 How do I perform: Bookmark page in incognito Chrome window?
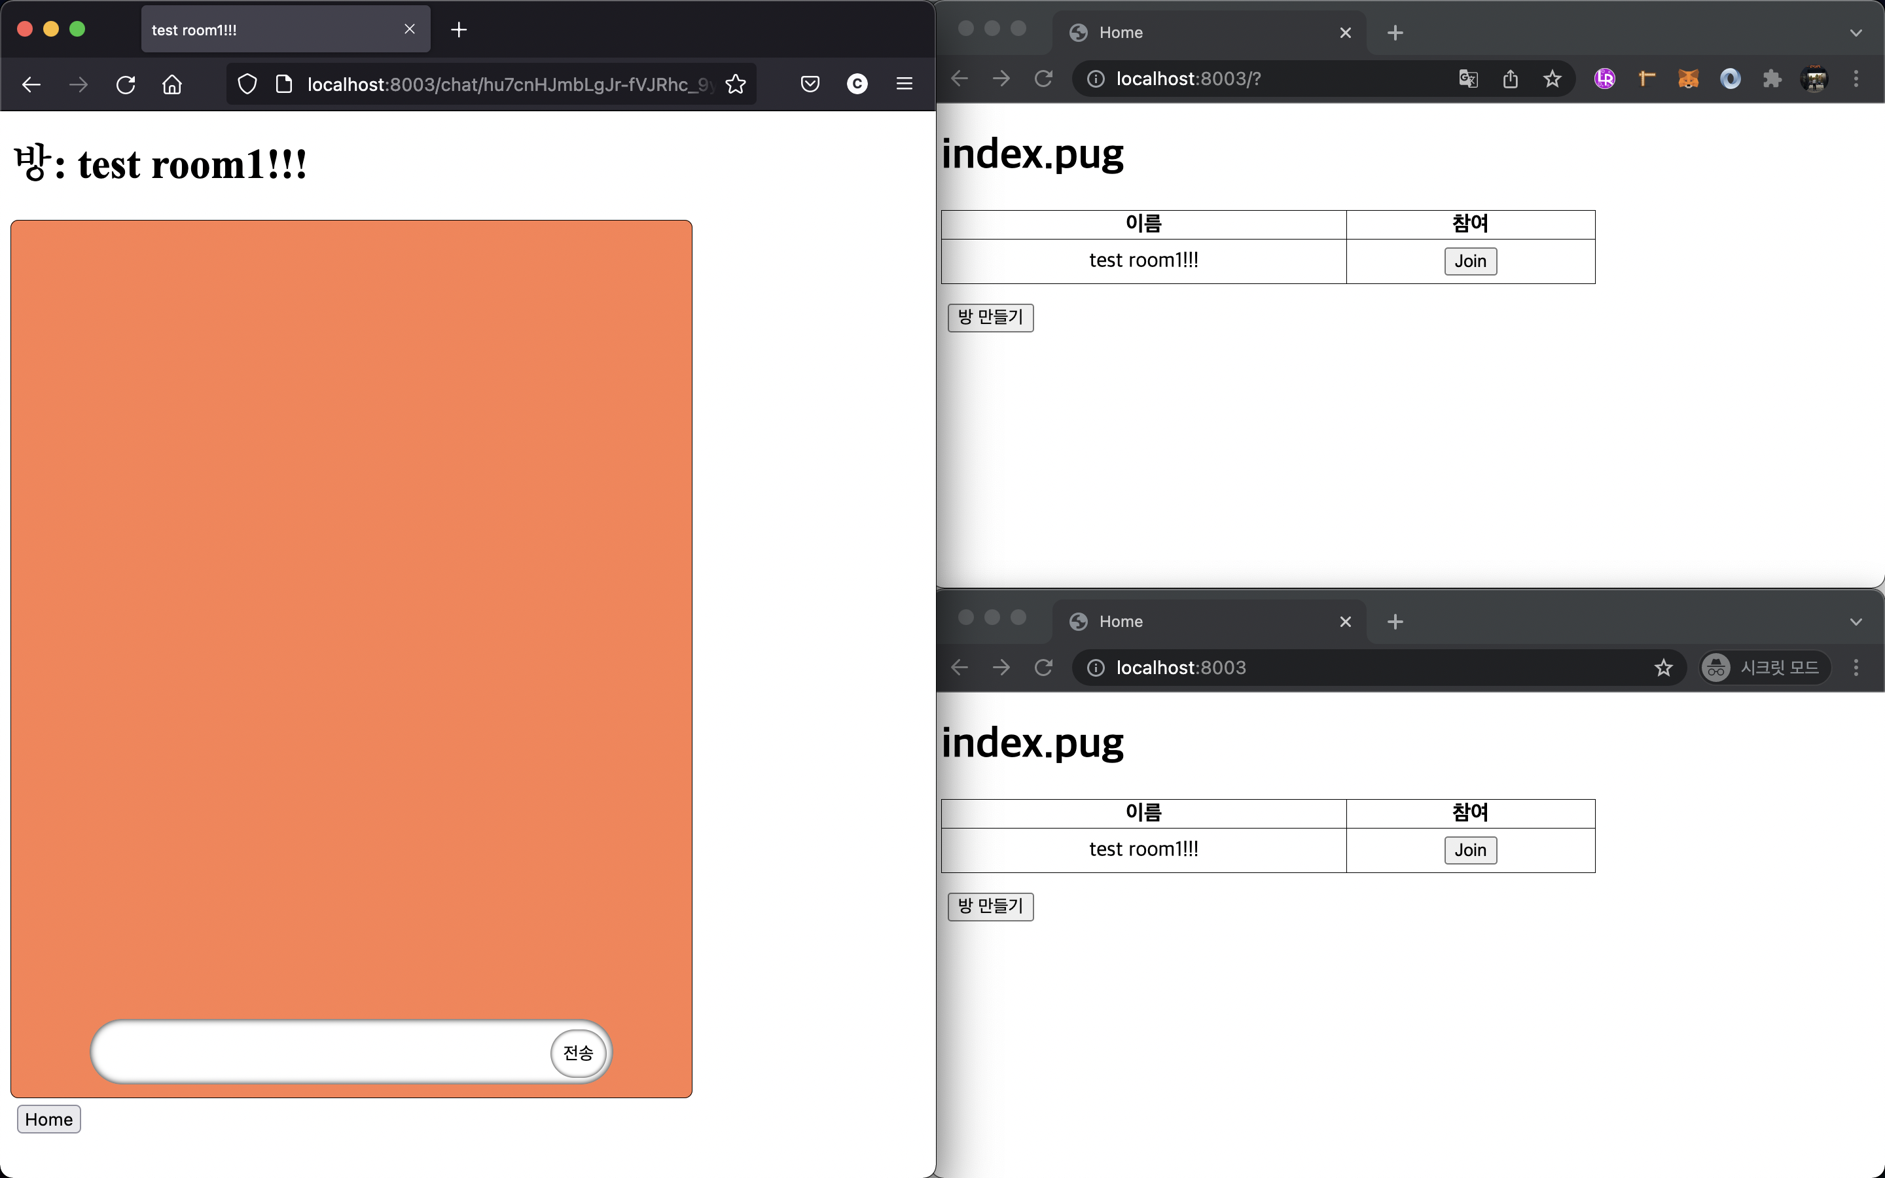tap(1663, 668)
